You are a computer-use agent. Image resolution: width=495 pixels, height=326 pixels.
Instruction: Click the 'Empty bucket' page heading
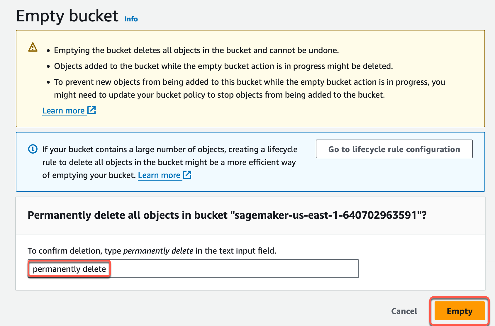(67, 16)
